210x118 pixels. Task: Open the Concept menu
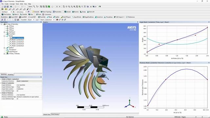(12, 4)
